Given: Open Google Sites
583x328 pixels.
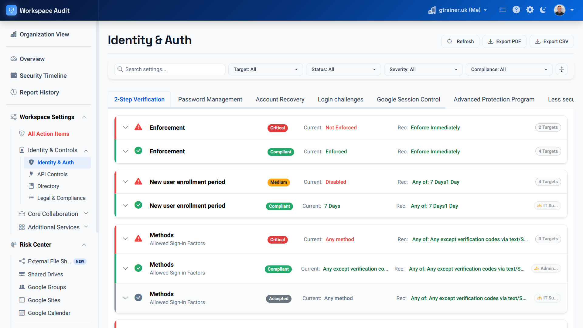Looking at the screenshot, I should point(44,300).
